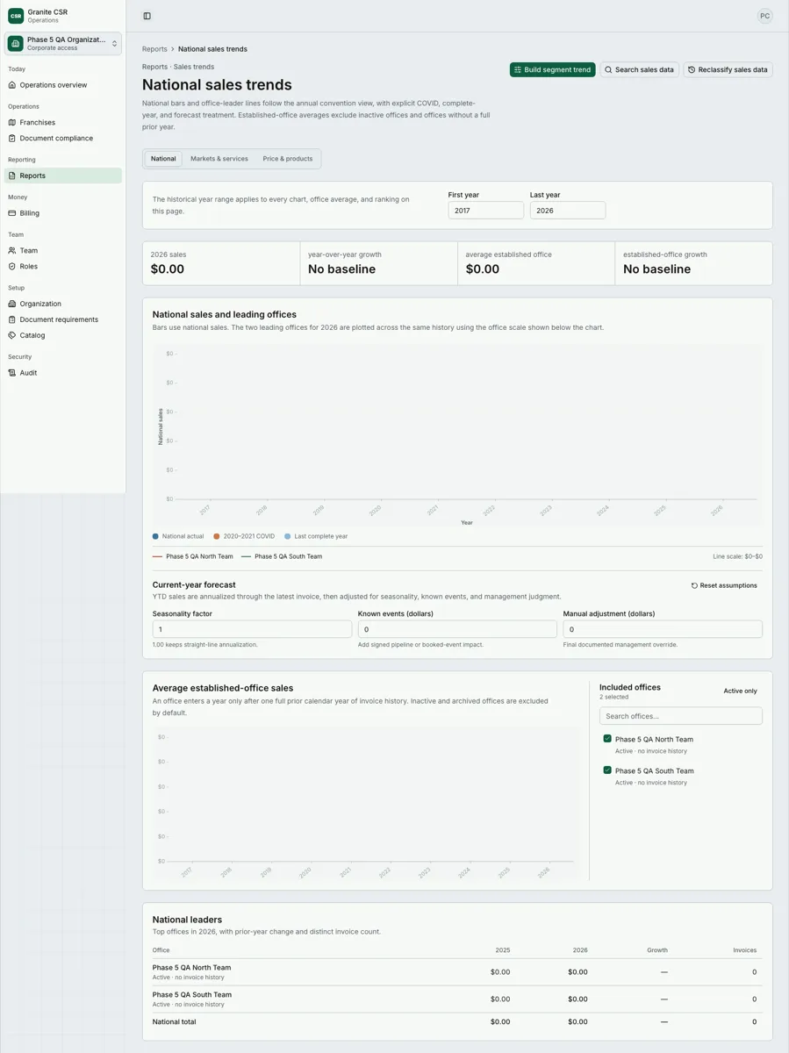Click the year-over-year growth card
789x1053 pixels.
pos(379,263)
